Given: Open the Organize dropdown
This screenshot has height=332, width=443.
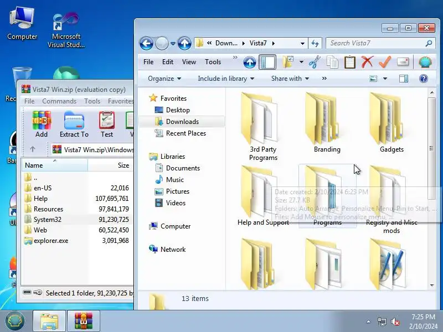Looking at the screenshot, I should tap(164, 79).
